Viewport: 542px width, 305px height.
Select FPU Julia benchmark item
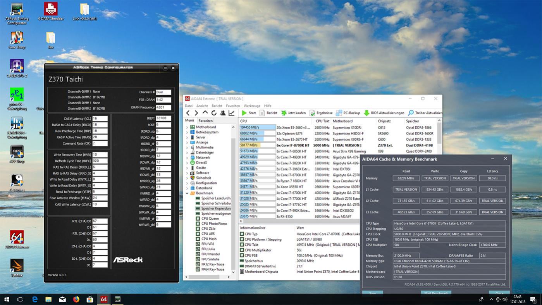click(205, 249)
